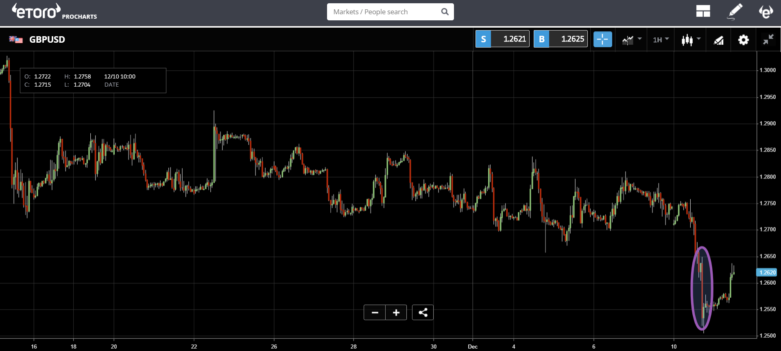Screen dimensions: 781x351
Task: Click the eToro ProCharts logo
Action: point(54,11)
